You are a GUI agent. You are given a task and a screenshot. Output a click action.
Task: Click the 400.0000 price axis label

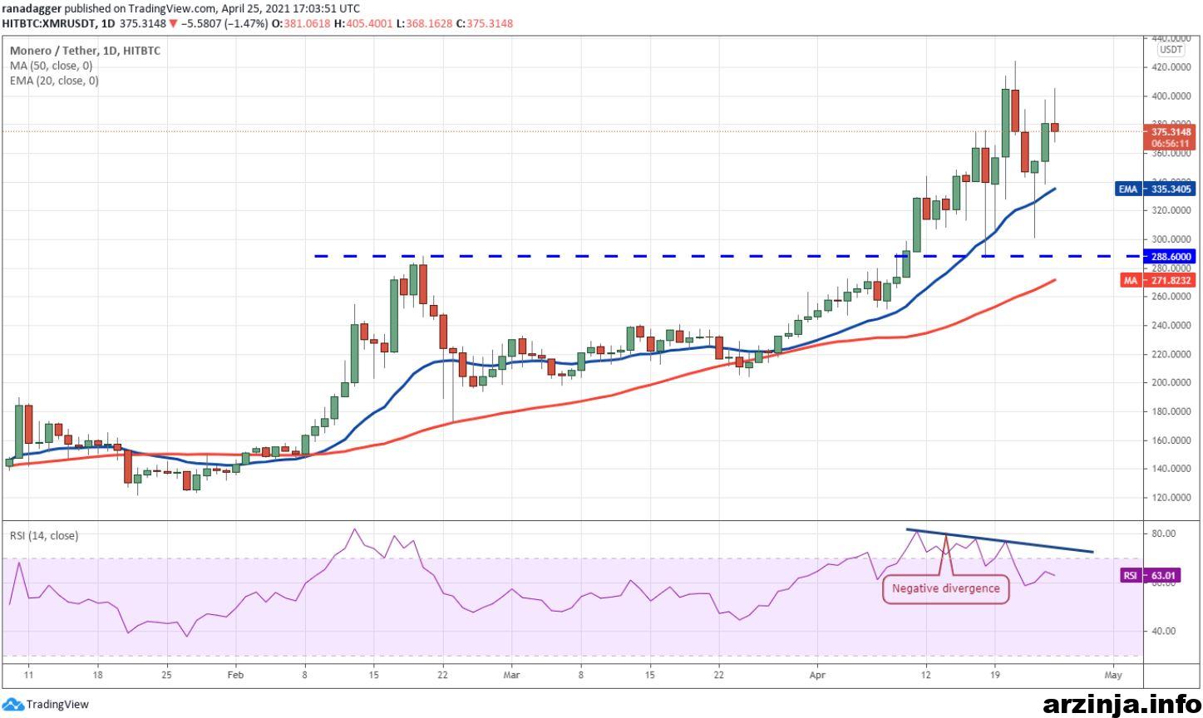[1172, 96]
